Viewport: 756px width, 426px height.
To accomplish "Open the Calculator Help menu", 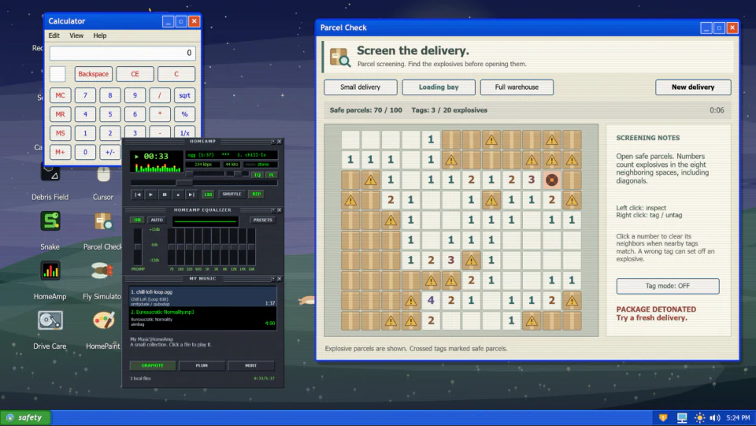I will (x=100, y=35).
